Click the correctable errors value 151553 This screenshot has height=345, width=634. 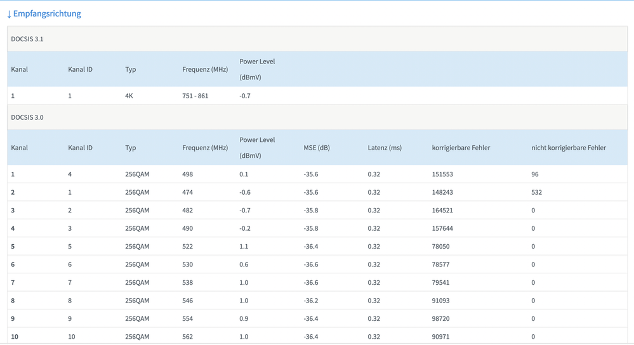[442, 174]
